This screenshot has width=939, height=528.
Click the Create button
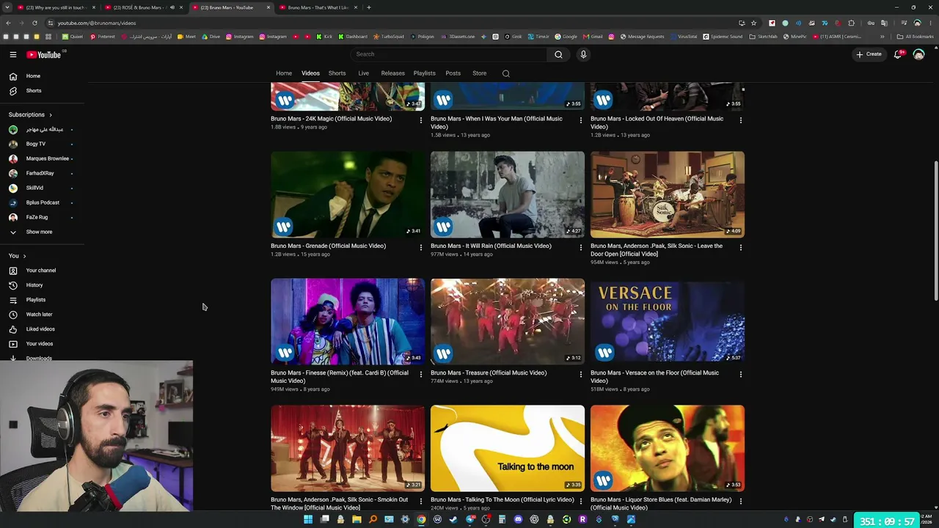coord(869,54)
